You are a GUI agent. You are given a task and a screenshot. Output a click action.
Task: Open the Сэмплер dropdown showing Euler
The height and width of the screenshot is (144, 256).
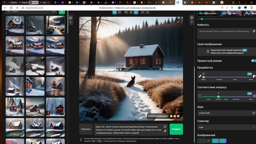point(227,127)
